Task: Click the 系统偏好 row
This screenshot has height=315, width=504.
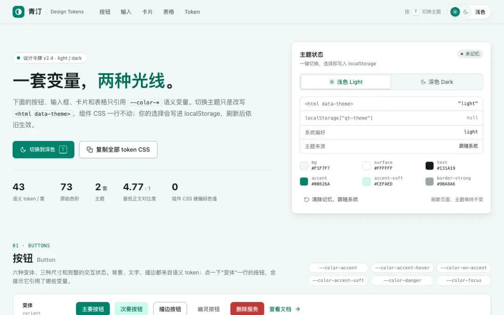Action: (x=391, y=132)
